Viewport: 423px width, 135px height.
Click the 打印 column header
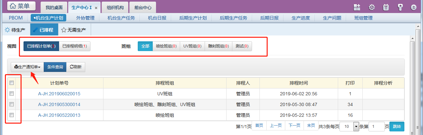[350, 83]
